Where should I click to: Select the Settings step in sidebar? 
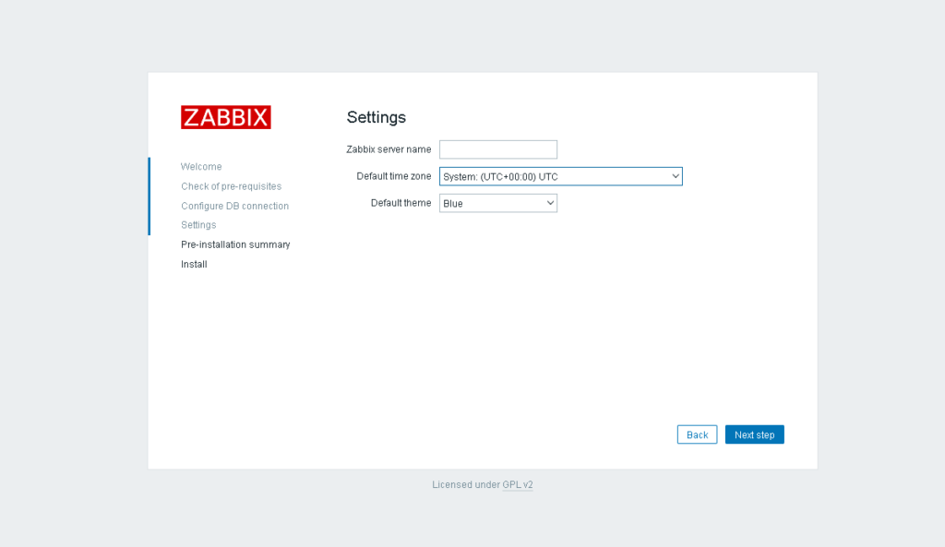pyautogui.click(x=199, y=225)
